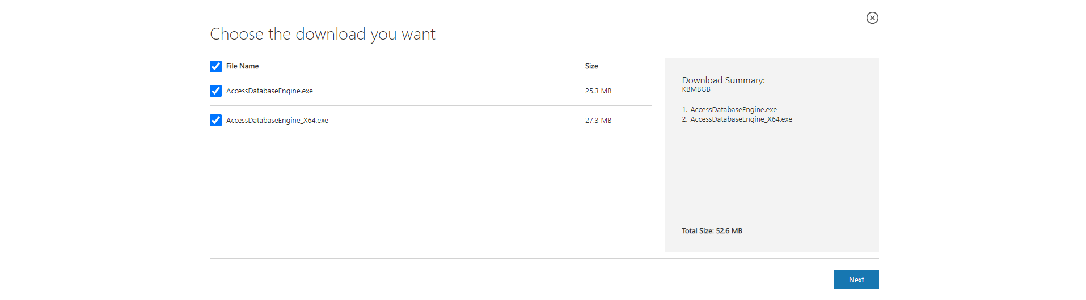
Task: Click the AccessDatabaseEngine_X64.exe file name in list
Action: pos(277,121)
